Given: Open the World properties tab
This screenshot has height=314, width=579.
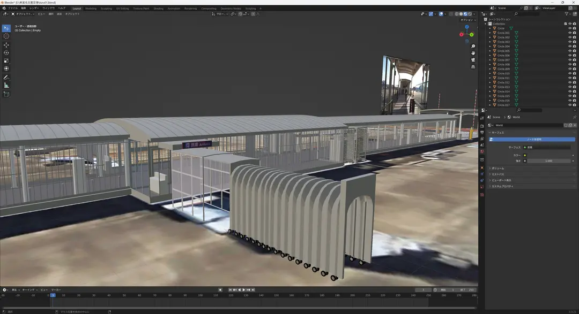Looking at the screenshot, I should point(482,151).
